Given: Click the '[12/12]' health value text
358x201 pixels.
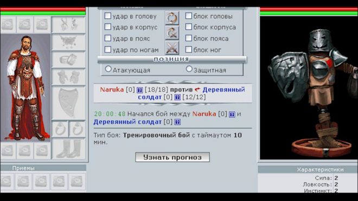Looking at the screenshot, I should 194,97.
